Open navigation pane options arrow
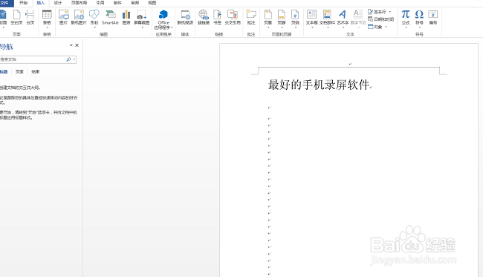Image resolution: width=483 pixels, height=277 pixels. point(71,45)
